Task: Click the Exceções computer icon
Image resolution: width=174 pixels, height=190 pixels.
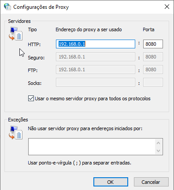Action: click(x=15, y=132)
